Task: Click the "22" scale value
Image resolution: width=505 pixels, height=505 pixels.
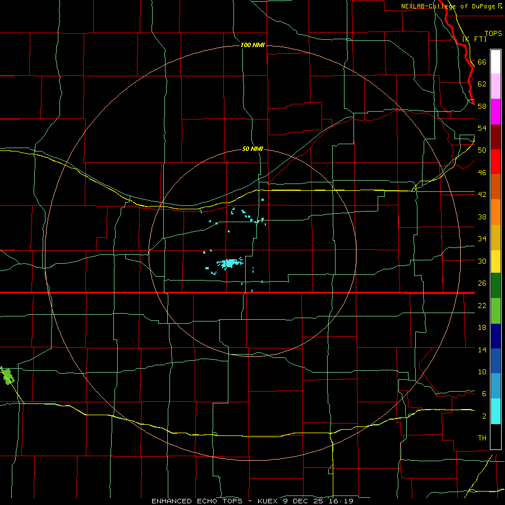Action: (x=482, y=305)
